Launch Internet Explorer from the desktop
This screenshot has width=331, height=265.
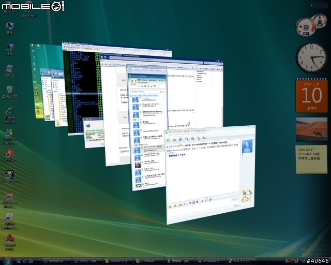[x=9, y=115]
